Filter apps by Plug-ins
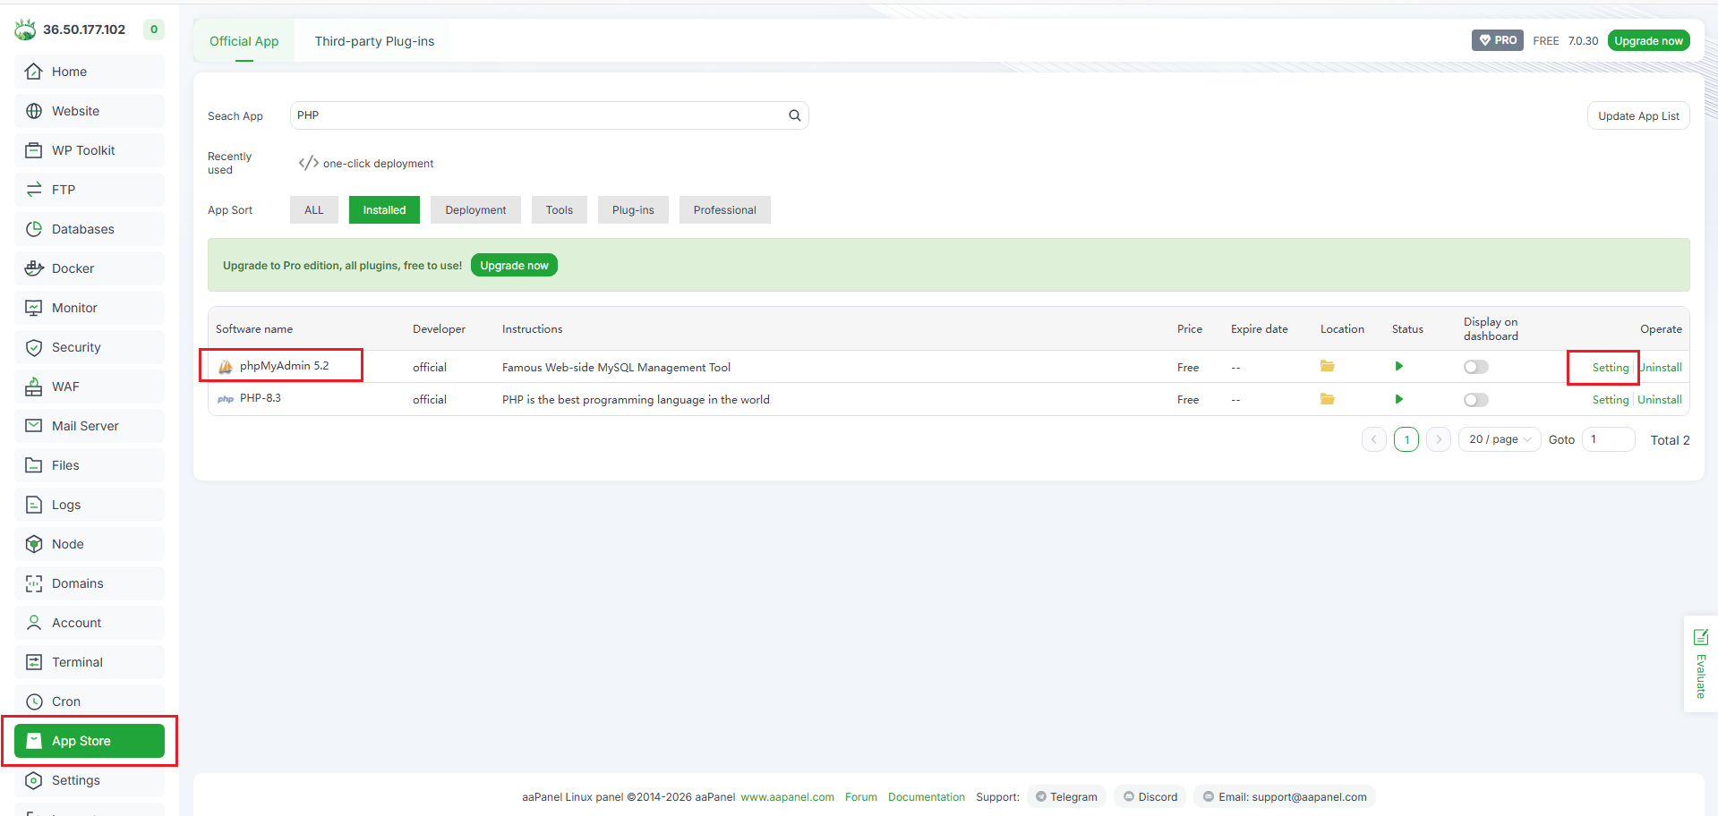This screenshot has width=1718, height=816. click(x=633, y=210)
